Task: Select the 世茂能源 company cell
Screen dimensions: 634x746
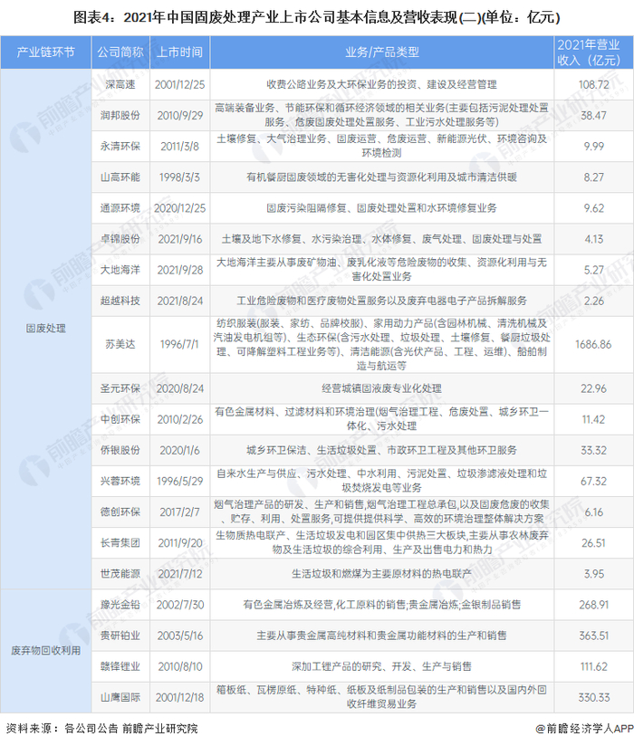Action: click(x=120, y=574)
